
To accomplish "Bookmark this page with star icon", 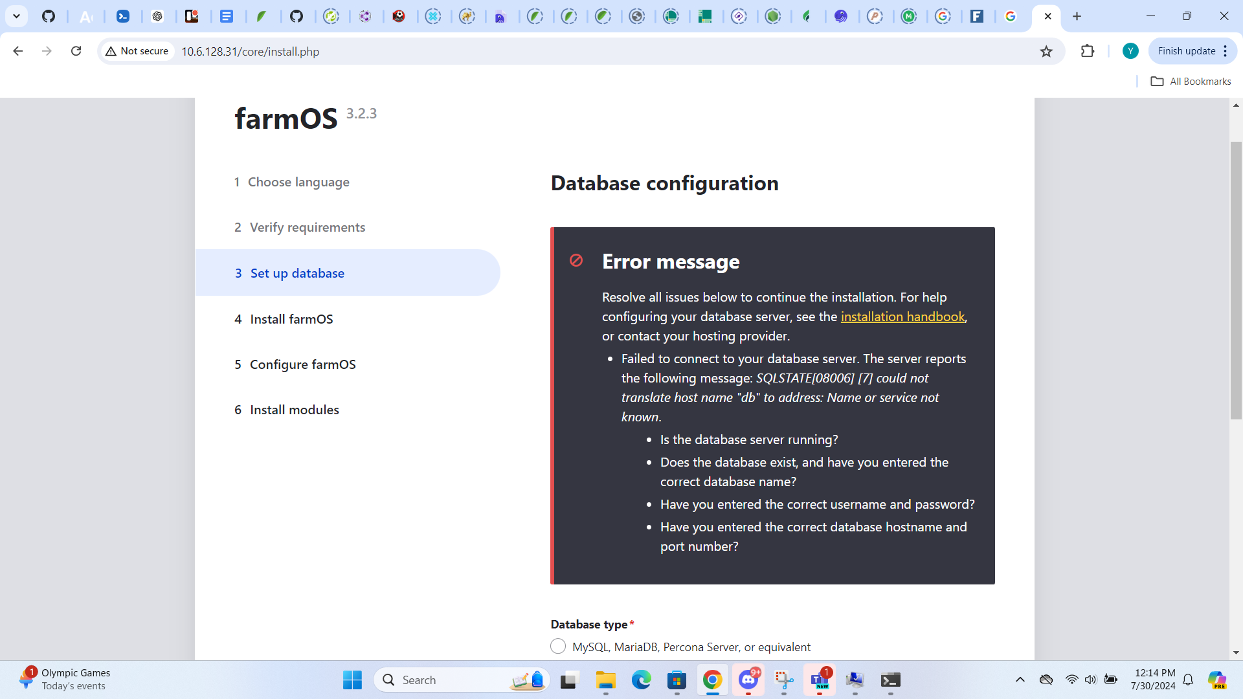I will [1046, 51].
